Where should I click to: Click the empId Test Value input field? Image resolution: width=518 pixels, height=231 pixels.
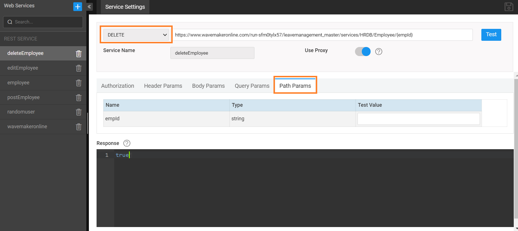418,119
